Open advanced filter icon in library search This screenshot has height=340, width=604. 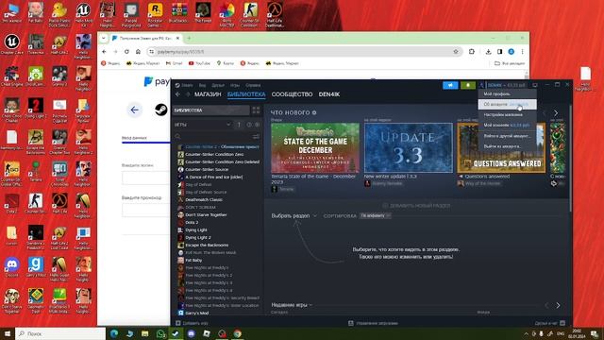[256, 136]
